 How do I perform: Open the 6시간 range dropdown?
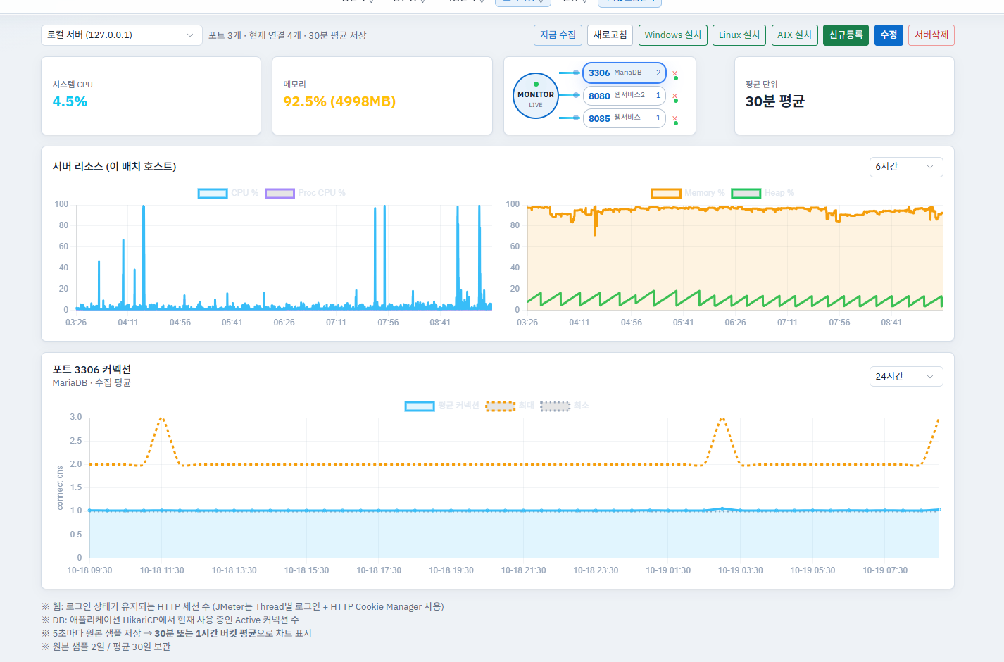point(905,167)
